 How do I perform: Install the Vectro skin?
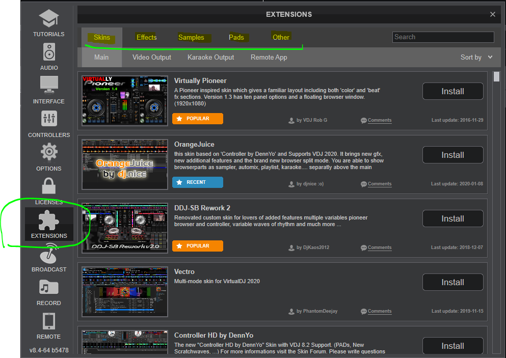pyautogui.click(x=453, y=282)
